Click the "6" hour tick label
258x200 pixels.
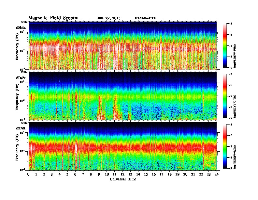point(75,174)
